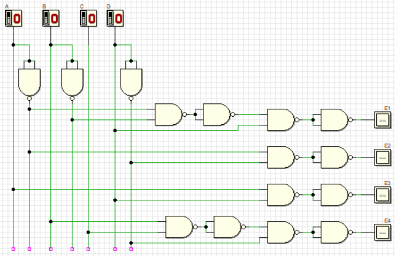
Task: Toggle input switch B
Action: click(x=50, y=19)
